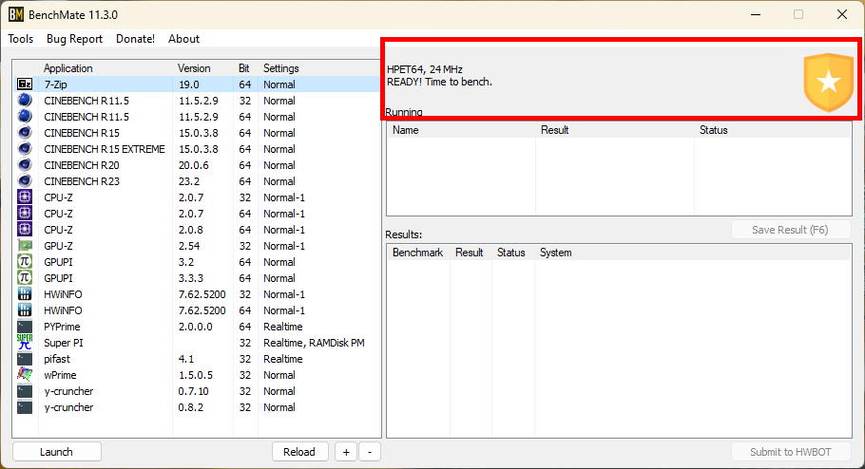Click the Benchmark column header in Results
The image size is (865, 469).
pos(417,253)
